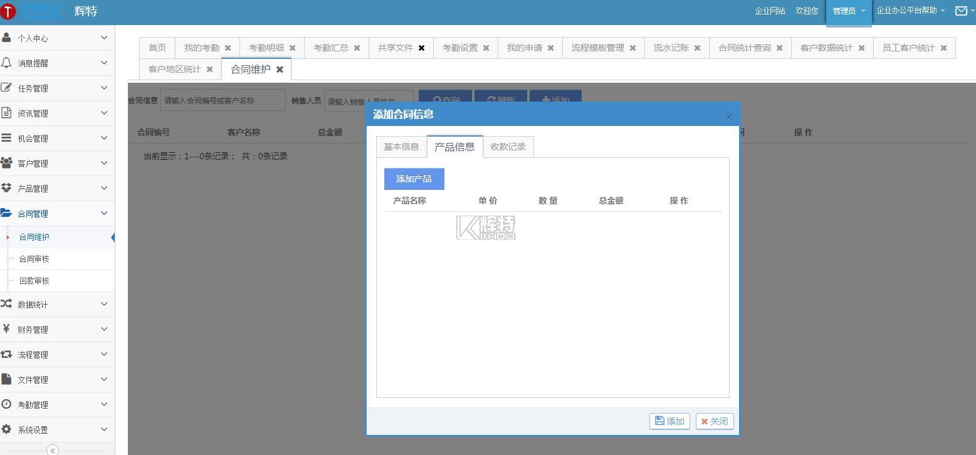This screenshot has width=976, height=455.
Task: Collapse the sidebar with double-arrow icon
Action: (x=53, y=450)
